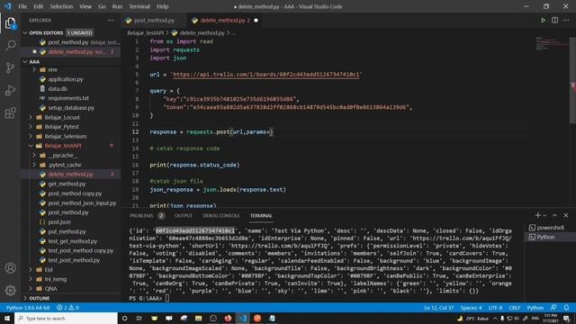Run Python file with play button

(x=543, y=20)
